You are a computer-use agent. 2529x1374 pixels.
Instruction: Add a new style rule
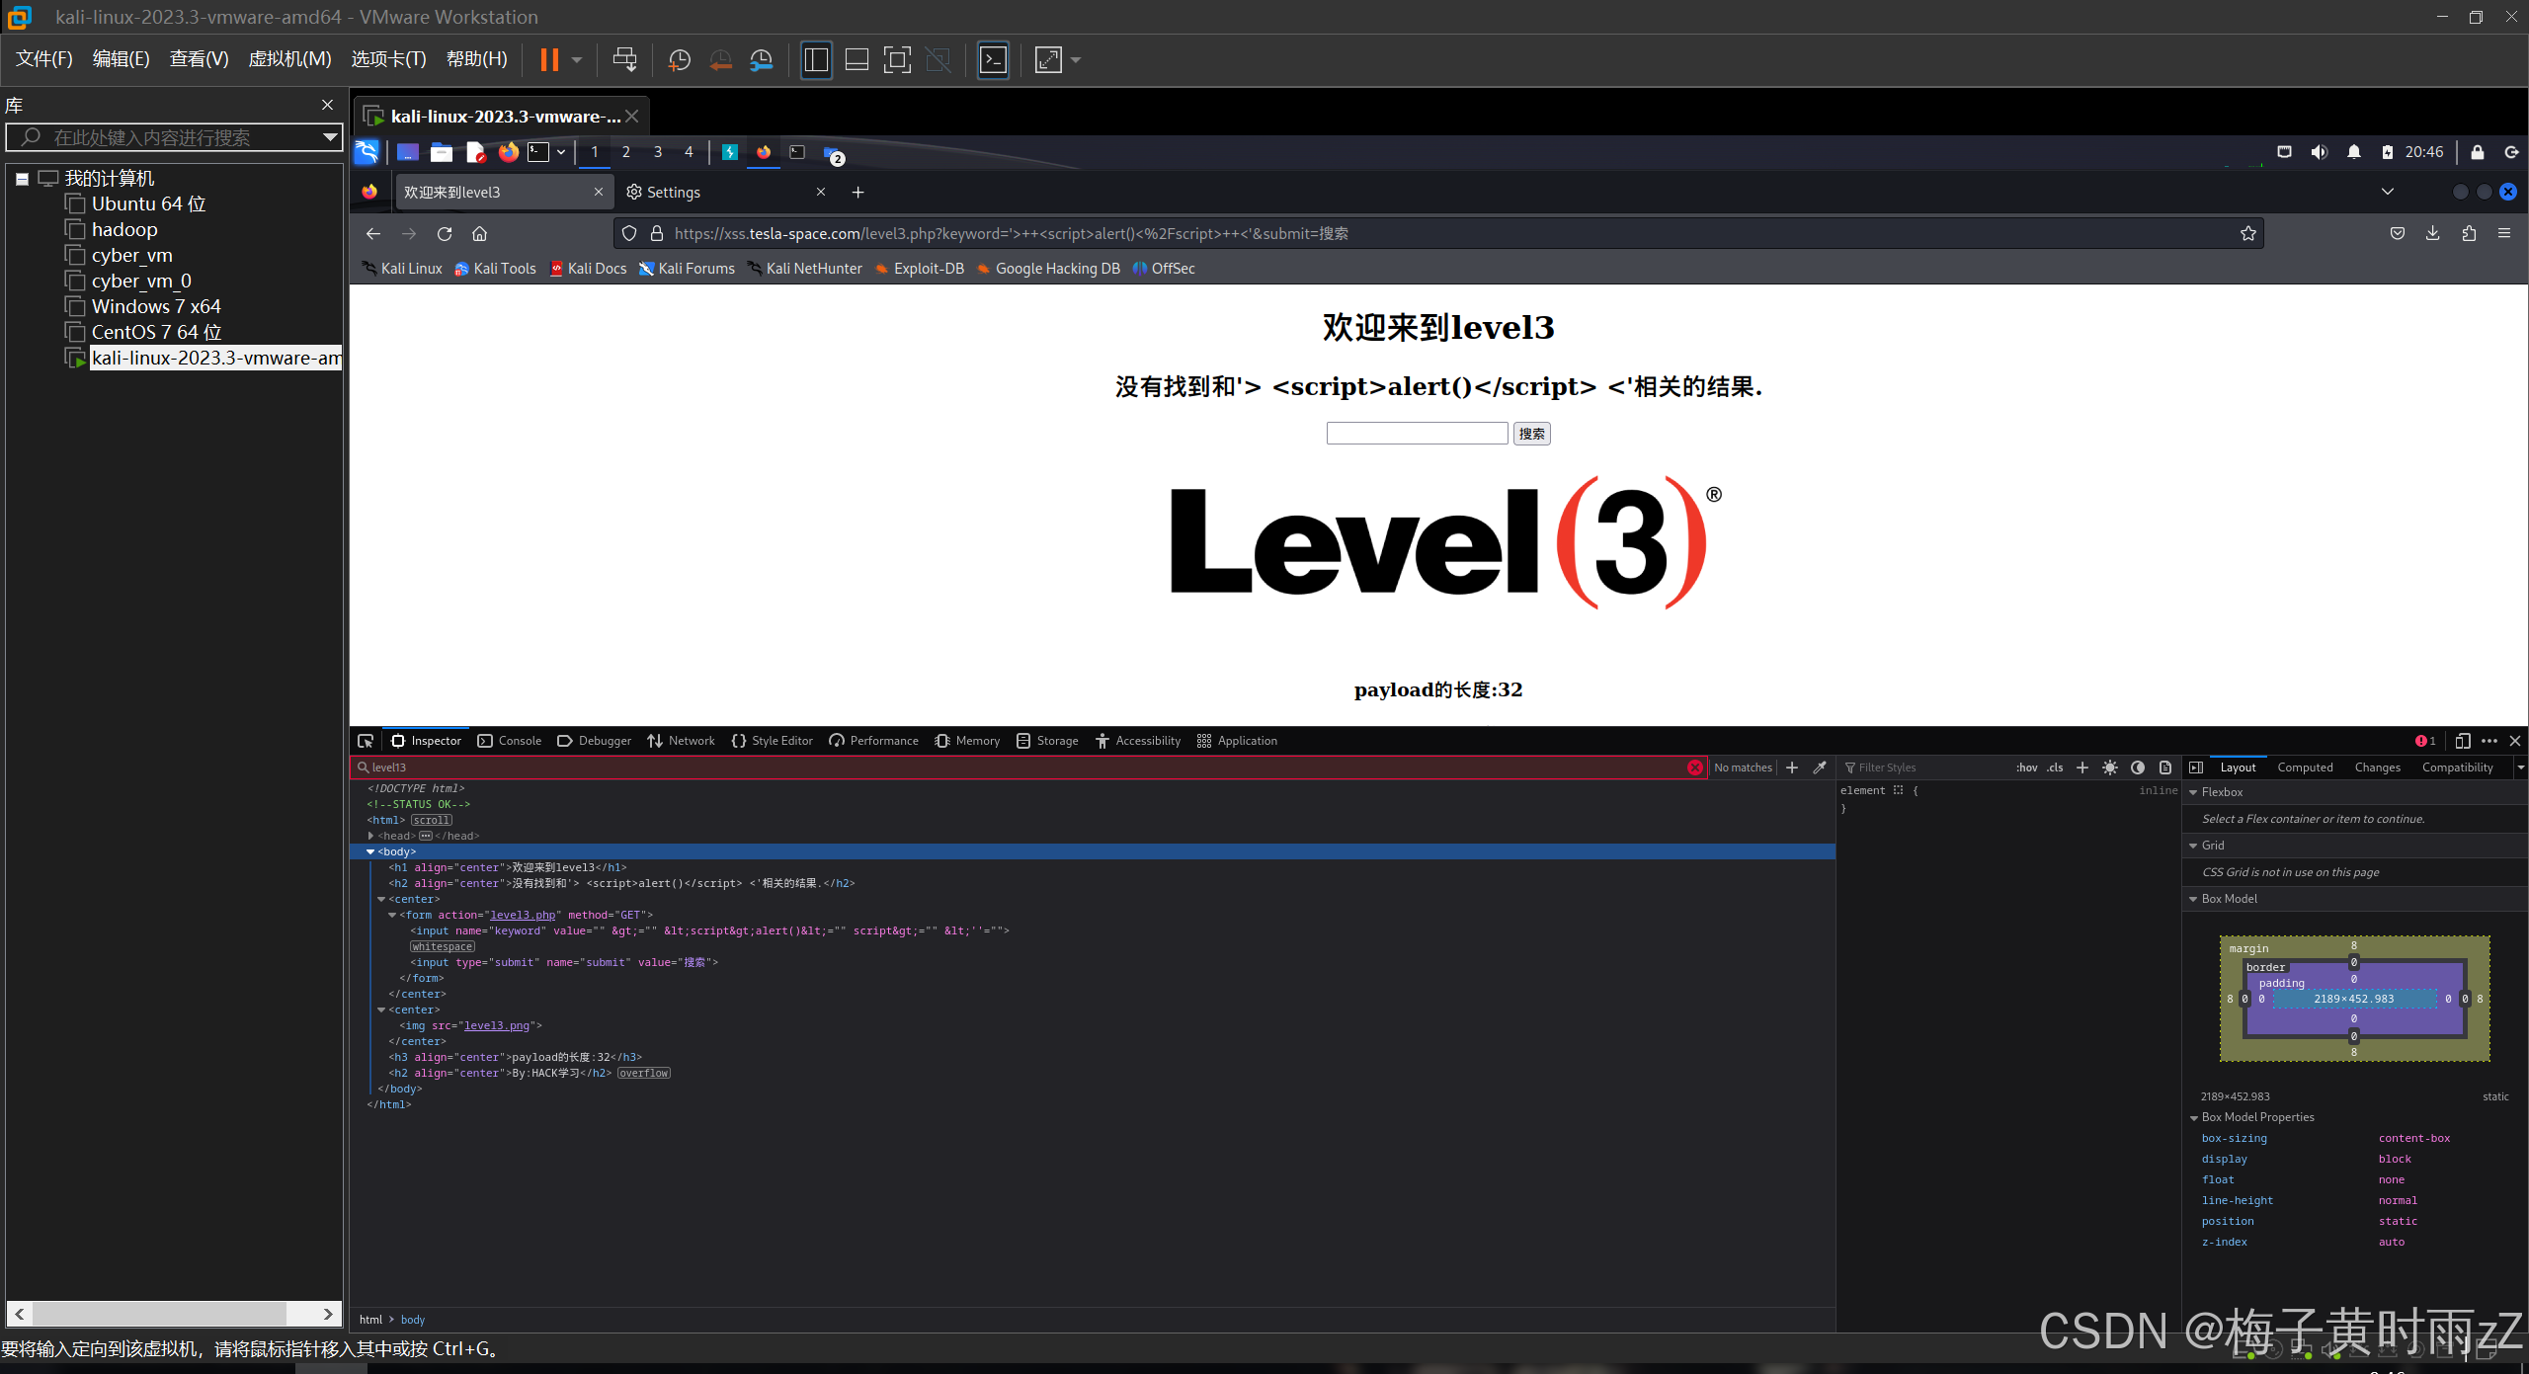click(2082, 768)
